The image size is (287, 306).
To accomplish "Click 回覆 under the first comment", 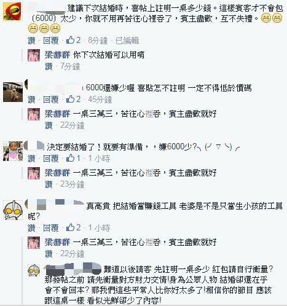I will tap(51, 41).
